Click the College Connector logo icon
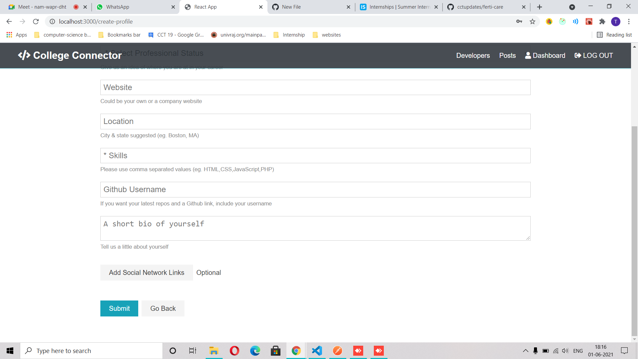 [x=24, y=55]
